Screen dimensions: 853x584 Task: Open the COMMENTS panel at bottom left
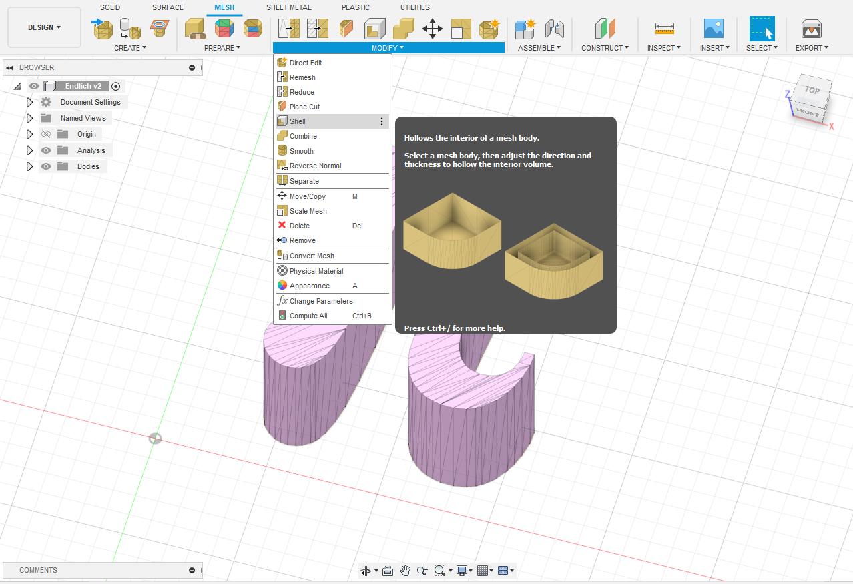pyautogui.click(x=38, y=570)
